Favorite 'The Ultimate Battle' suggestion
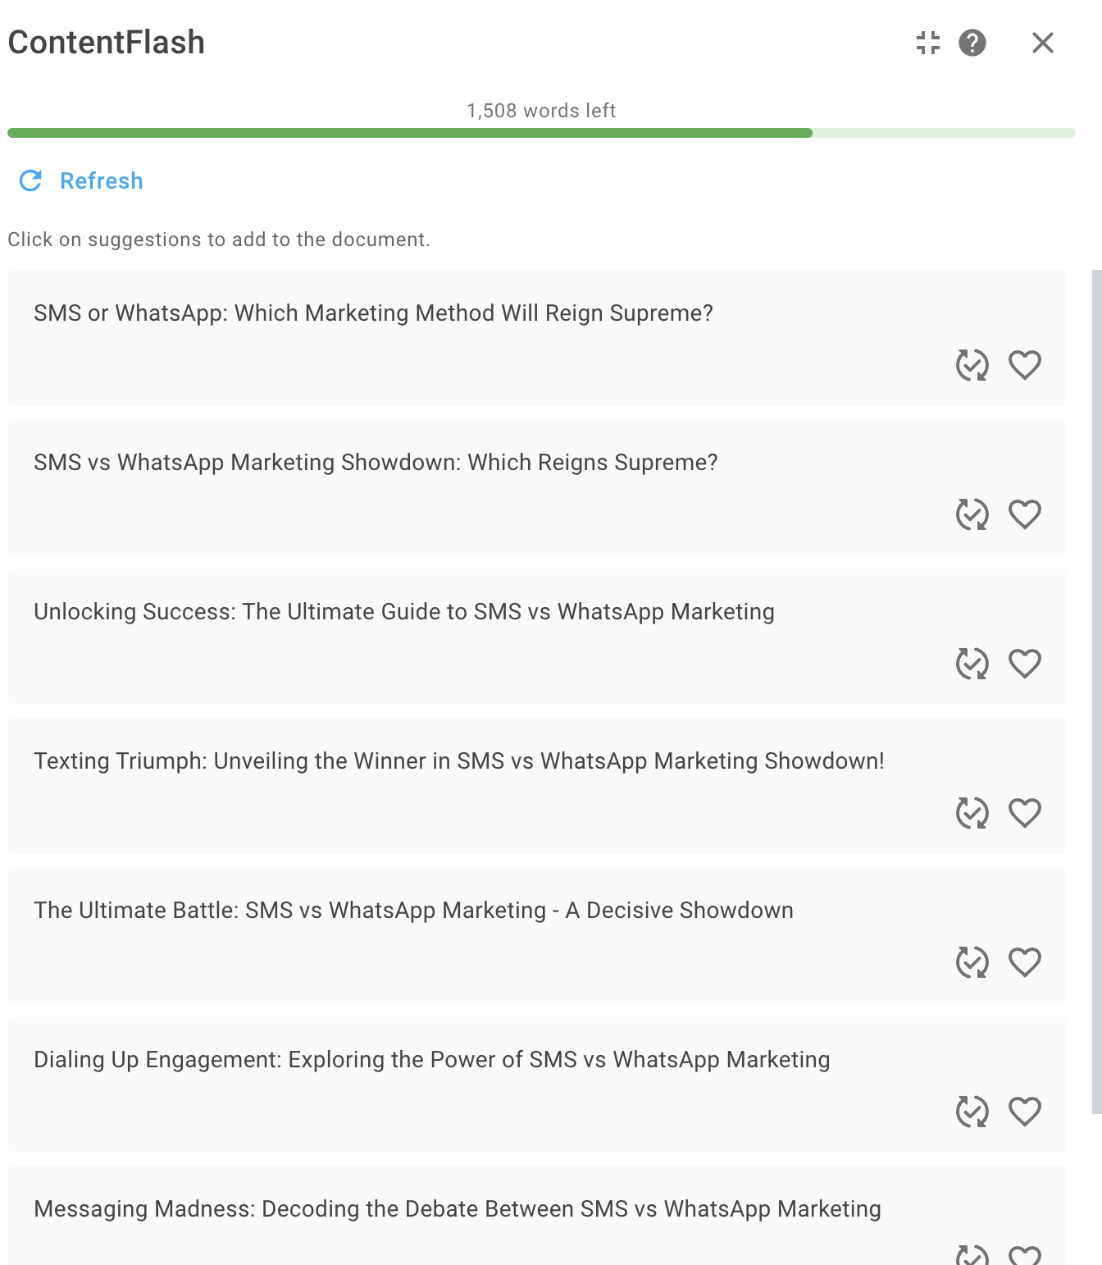The width and height of the screenshot is (1102, 1265). pyautogui.click(x=1025, y=962)
